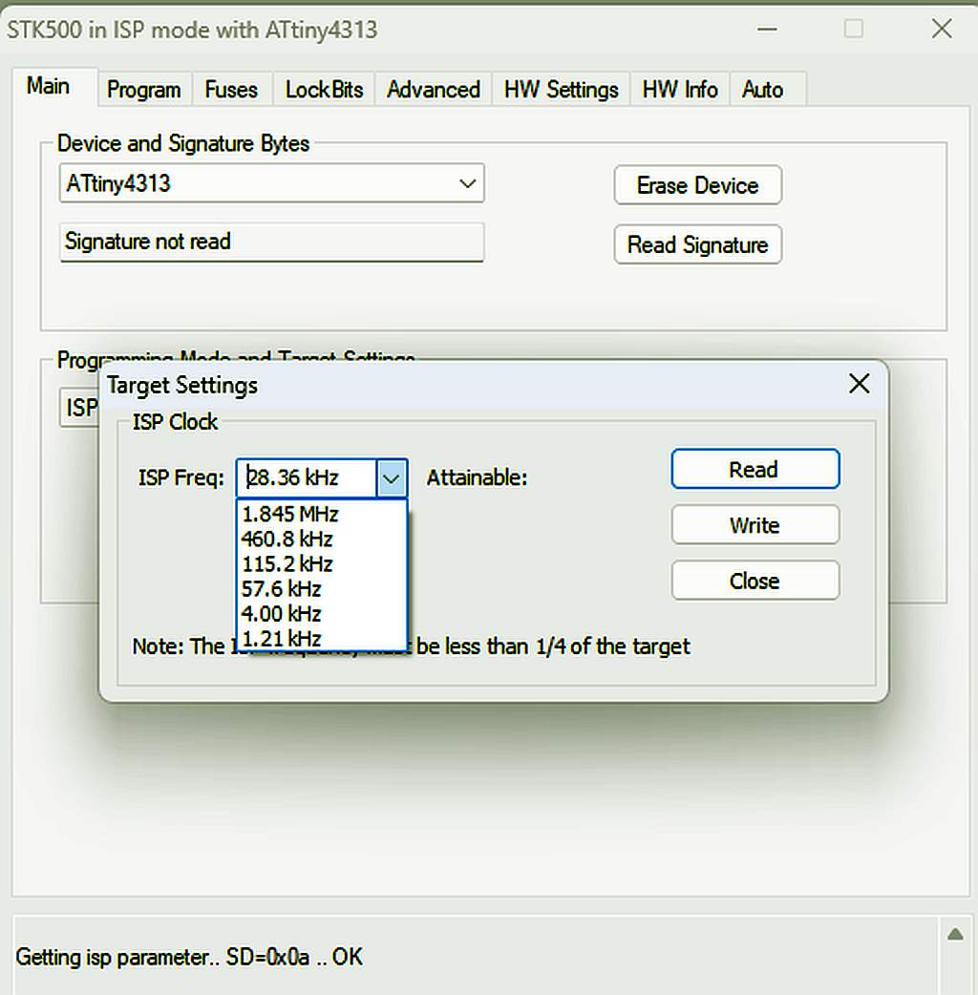Select the 57.6 kHz option

[x=281, y=589]
